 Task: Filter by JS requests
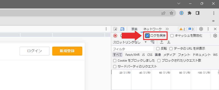143,55
